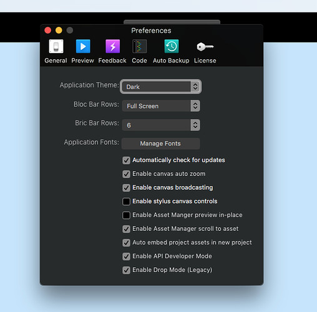Minimize Preferences with the yellow button
This screenshot has height=312, width=317.
coord(59,31)
